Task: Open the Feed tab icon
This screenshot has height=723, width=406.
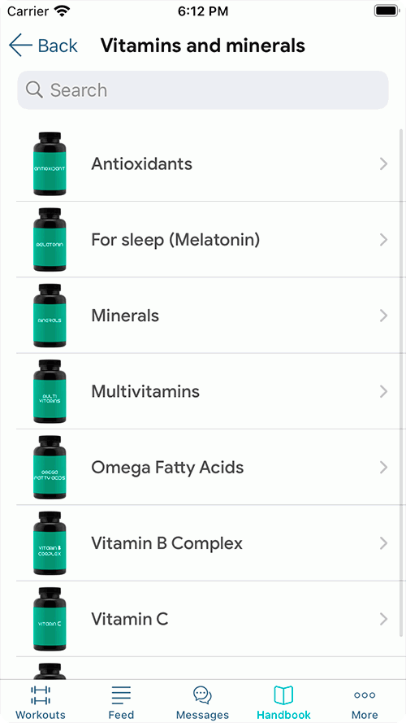Action: coord(121,695)
